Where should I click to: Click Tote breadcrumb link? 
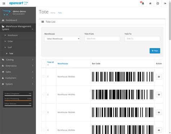(x=60, y=13)
